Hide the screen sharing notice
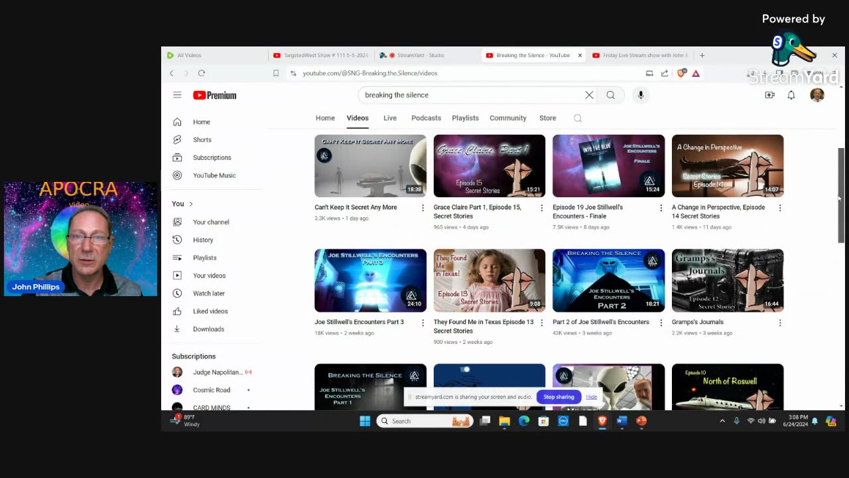849x478 pixels. pos(591,397)
